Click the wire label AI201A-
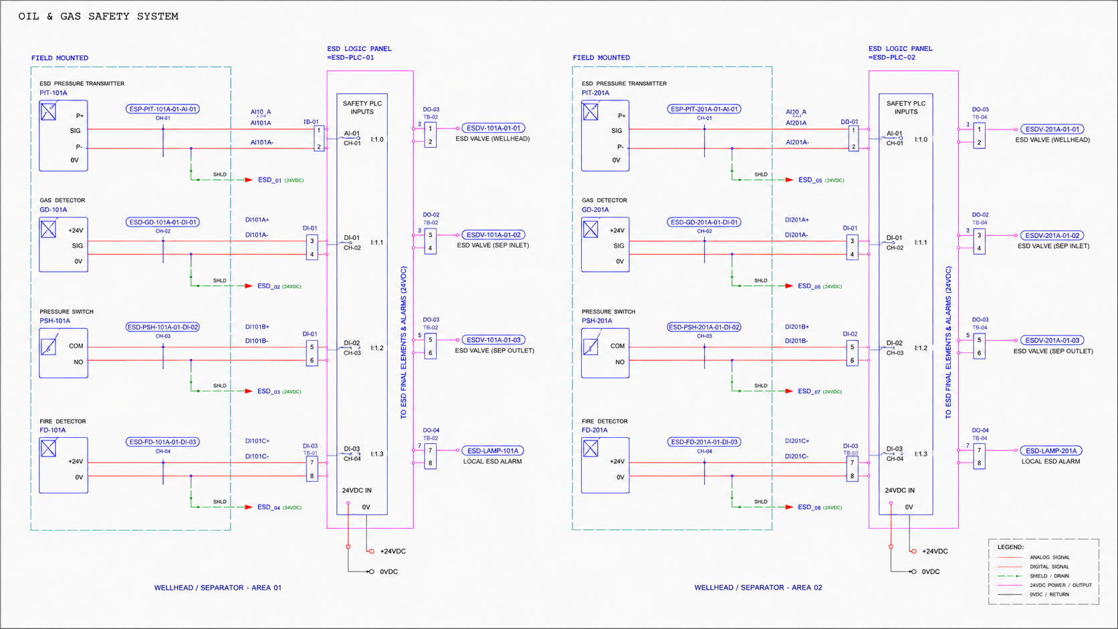This screenshot has width=1118, height=629. (797, 142)
